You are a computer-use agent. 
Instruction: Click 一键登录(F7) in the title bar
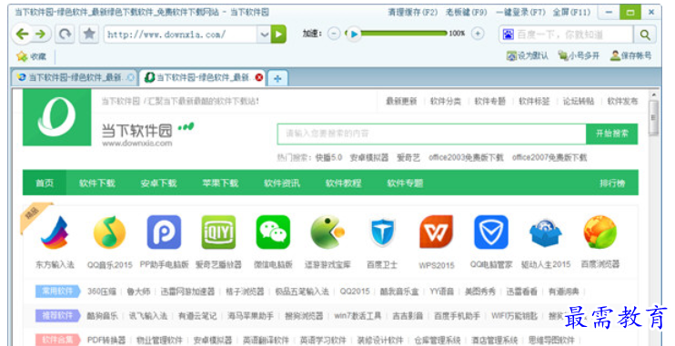pyautogui.click(x=520, y=13)
